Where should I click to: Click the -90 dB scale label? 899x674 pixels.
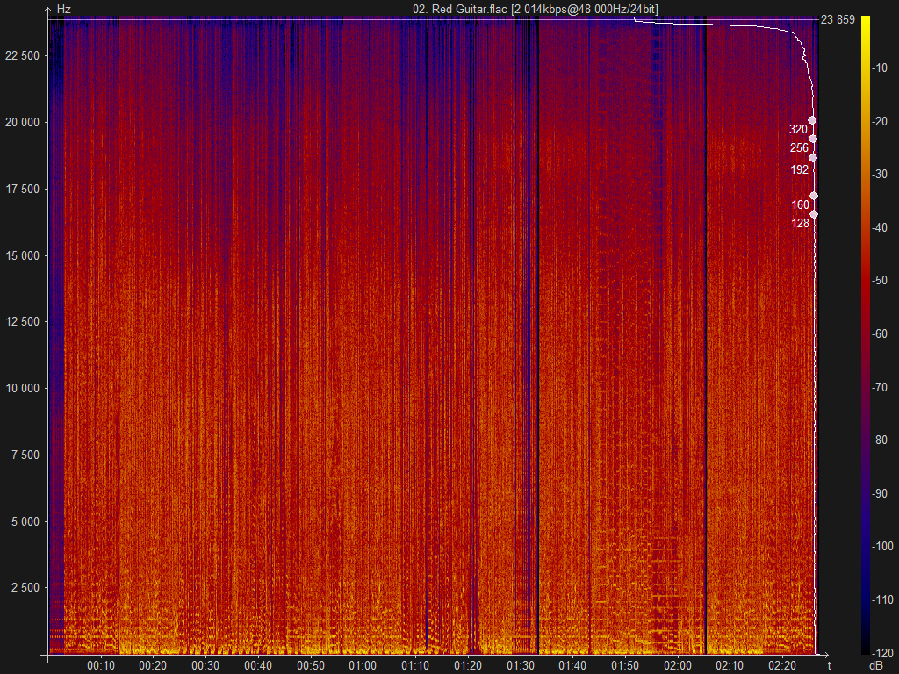pyautogui.click(x=880, y=493)
